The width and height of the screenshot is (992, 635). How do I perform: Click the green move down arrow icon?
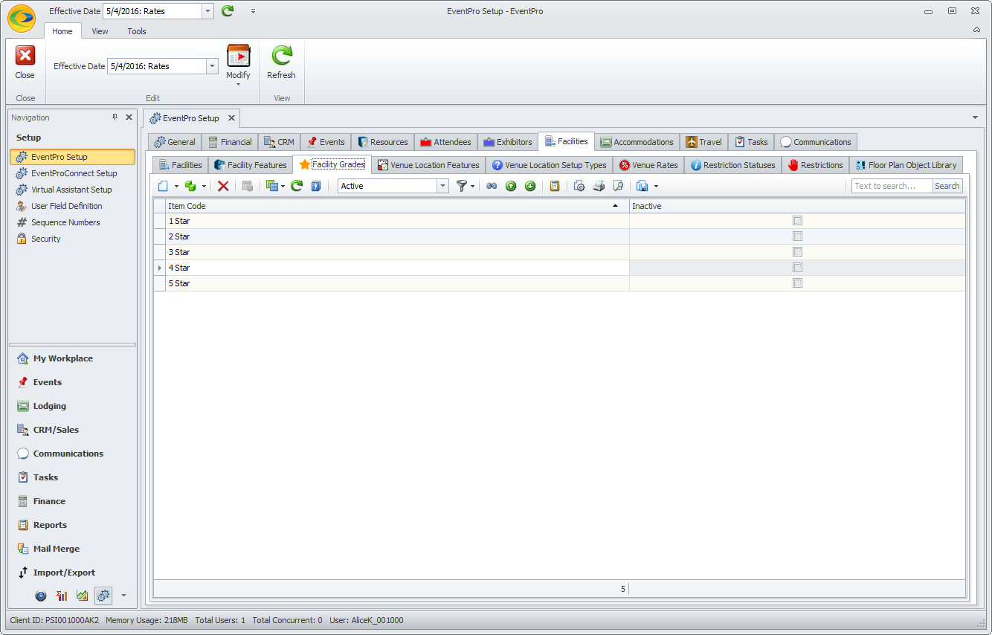click(x=530, y=186)
